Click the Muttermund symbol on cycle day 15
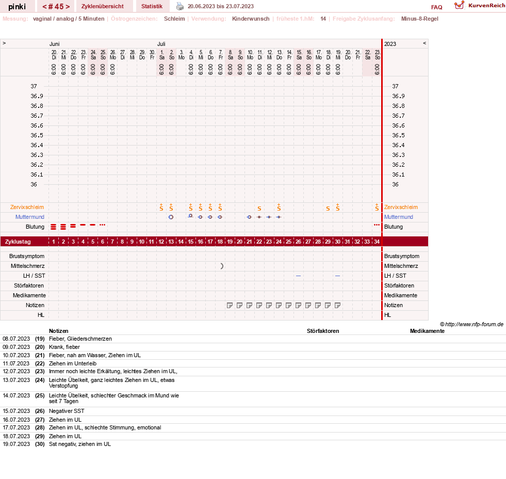Screen dimensions: 506x479 point(191,216)
